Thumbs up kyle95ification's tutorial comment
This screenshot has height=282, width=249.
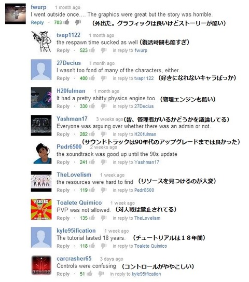[x=92, y=246]
